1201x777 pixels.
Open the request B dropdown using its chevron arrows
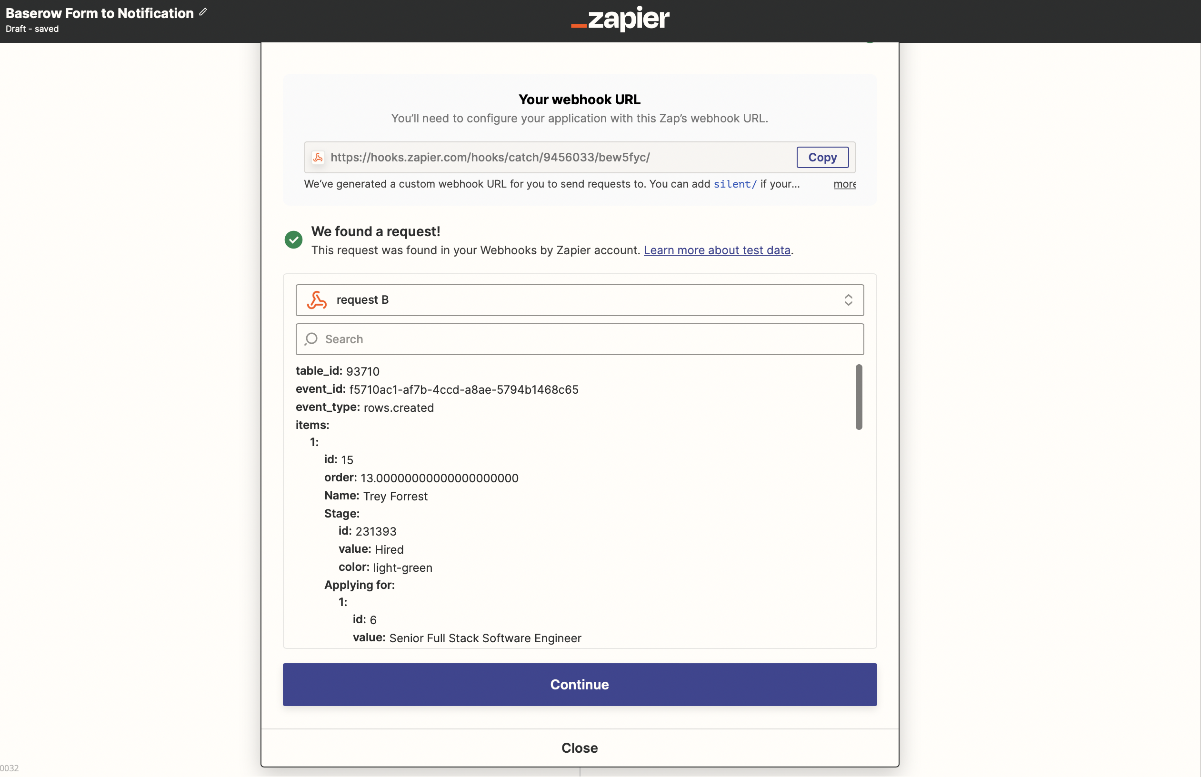tap(848, 300)
